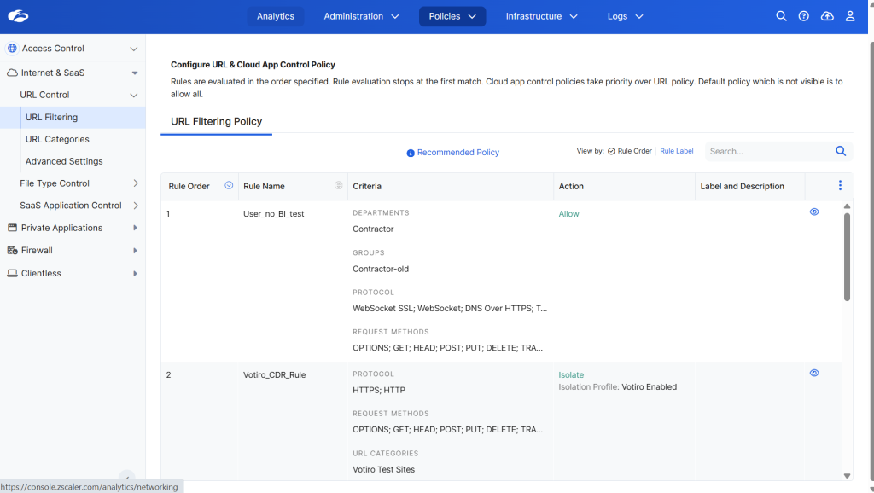Image resolution: width=874 pixels, height=493 pixels.
Task: Click the Recommended Policy info icon
Action: pyautogui.click(x=411, y=153)
